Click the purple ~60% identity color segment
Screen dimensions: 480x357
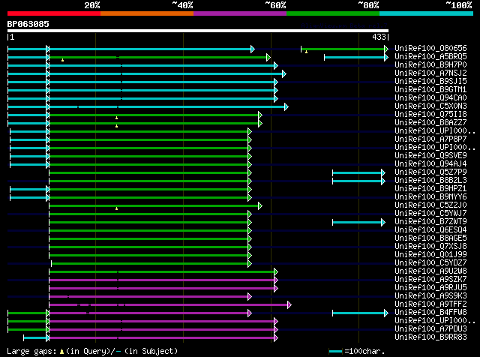click(x=240, y=13)
